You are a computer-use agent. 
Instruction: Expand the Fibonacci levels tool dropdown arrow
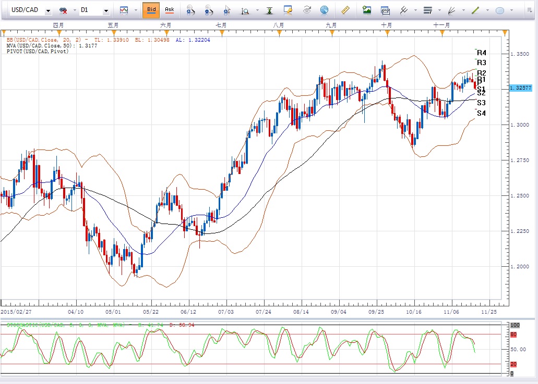pyautogui.click(x=439, y=10)
